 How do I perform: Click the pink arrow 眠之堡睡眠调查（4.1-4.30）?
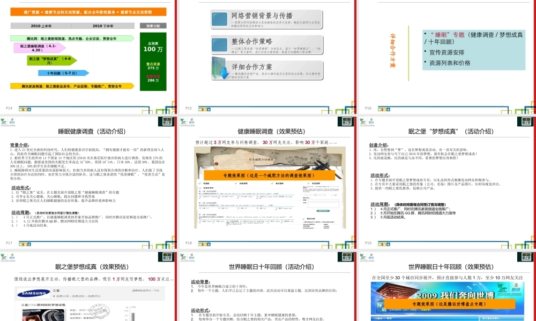tap(40, 48)
